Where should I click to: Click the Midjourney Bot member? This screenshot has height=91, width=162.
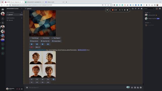152,18
